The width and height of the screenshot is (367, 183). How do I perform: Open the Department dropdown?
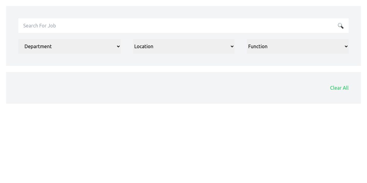pyautogui.click(x=69, y=46)
